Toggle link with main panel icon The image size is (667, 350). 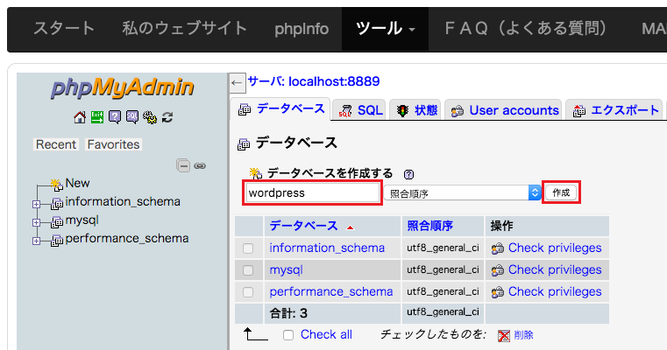click(200, 165)
